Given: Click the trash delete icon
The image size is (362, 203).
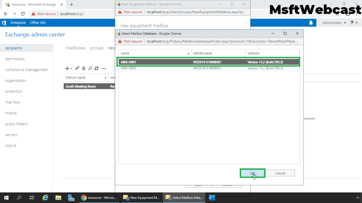Looking at the screenshot, I should 84,69.
